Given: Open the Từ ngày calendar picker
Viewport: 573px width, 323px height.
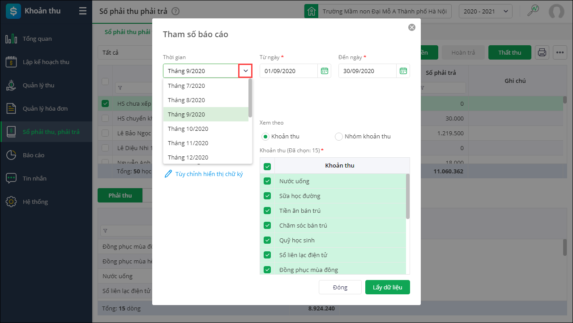Looking at the screenshot, I should [325, 71].
